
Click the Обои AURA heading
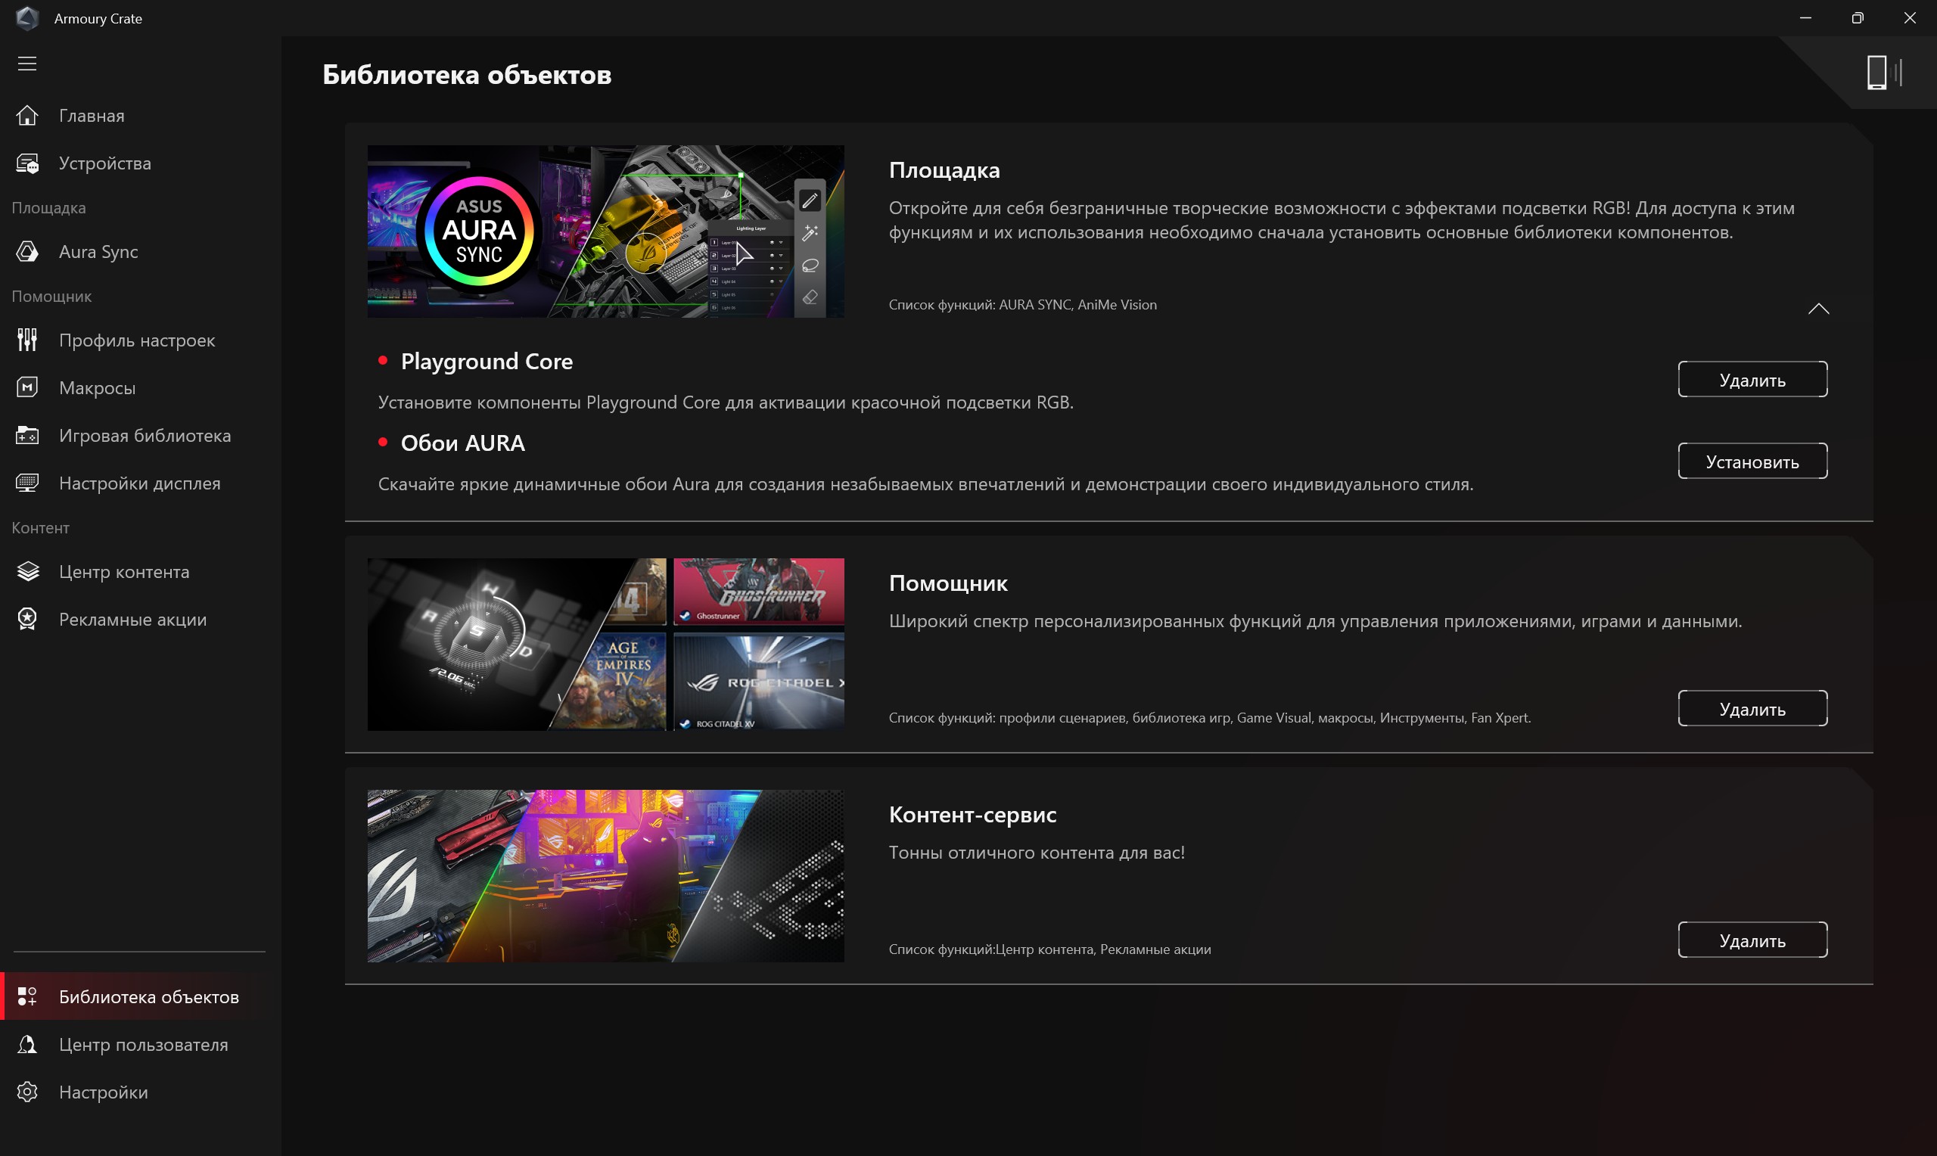point(462,443)
